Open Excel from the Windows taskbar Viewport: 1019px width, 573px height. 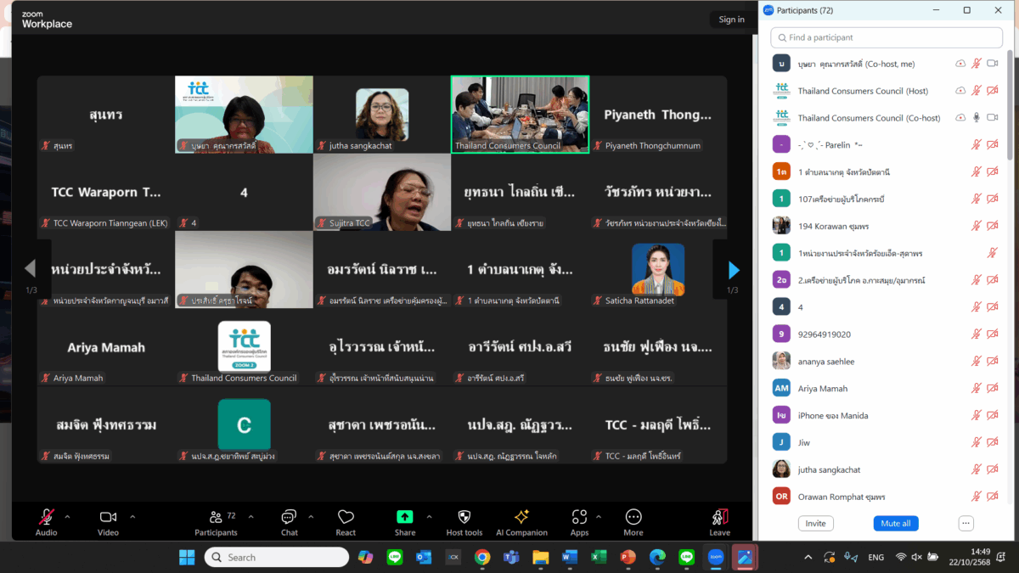tap(599, 558)
